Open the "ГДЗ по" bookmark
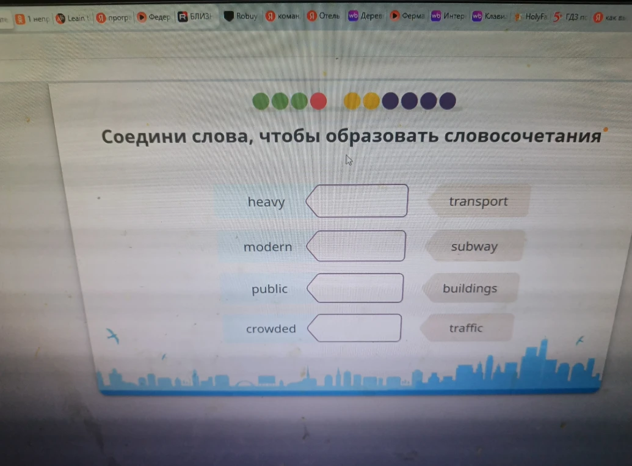 570,17
